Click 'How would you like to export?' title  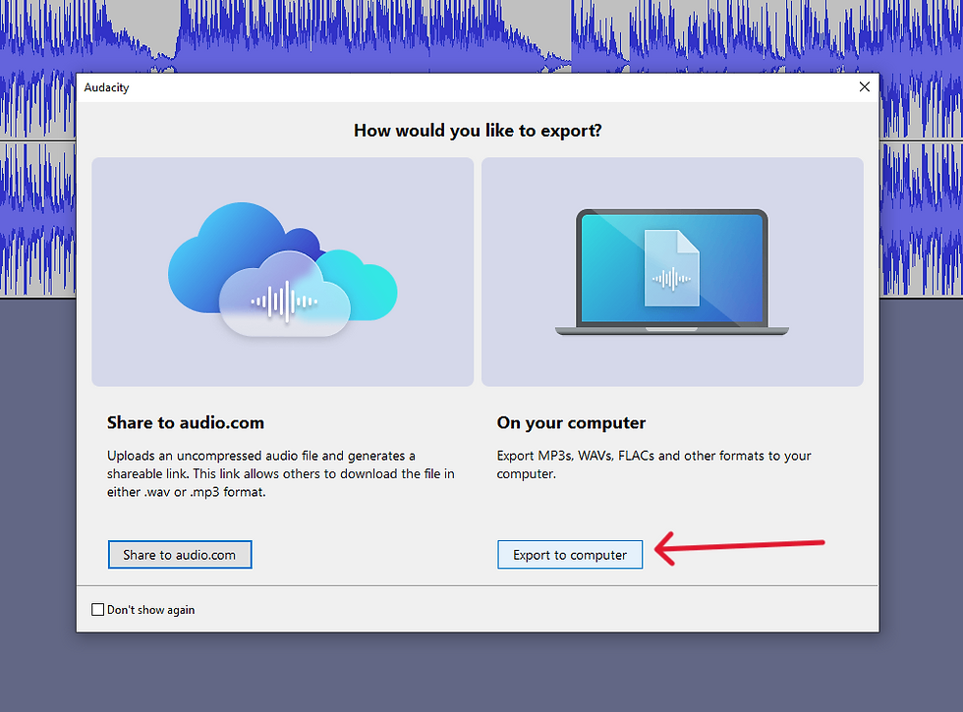coord(478,131)
